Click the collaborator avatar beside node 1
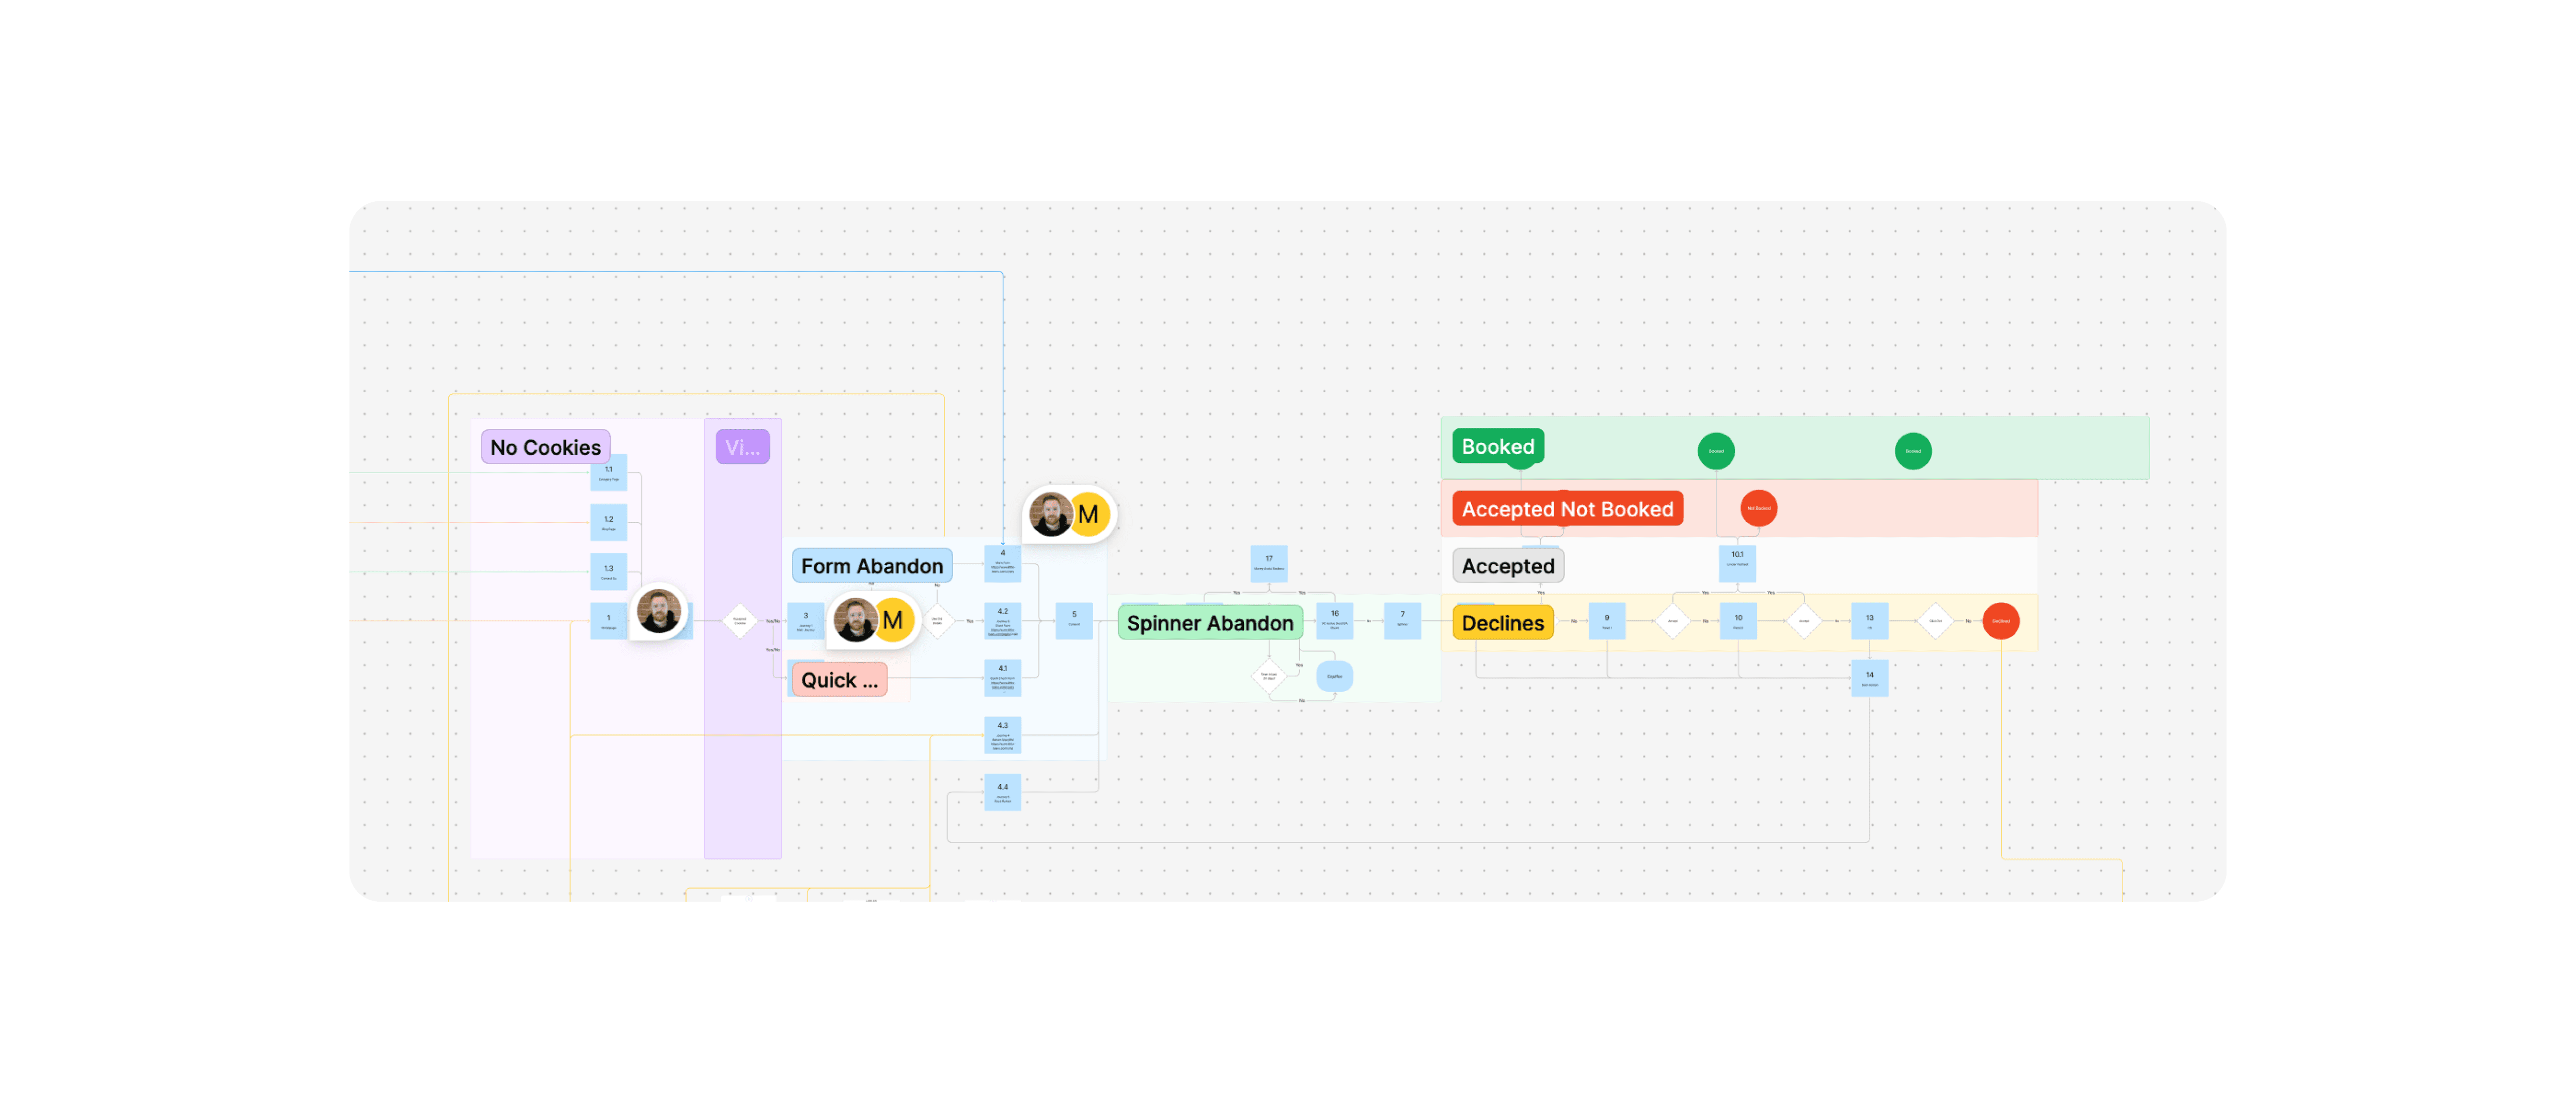The width and height of the screenshot is (2576, 1103). click(x=659, y=611)
